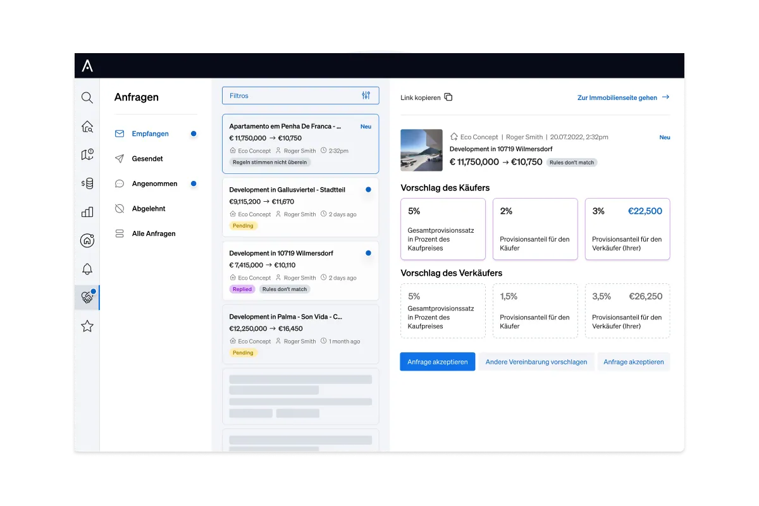
Task: Click the Pending tag on Gallusviertel card
Action: (x=243, y=226)
